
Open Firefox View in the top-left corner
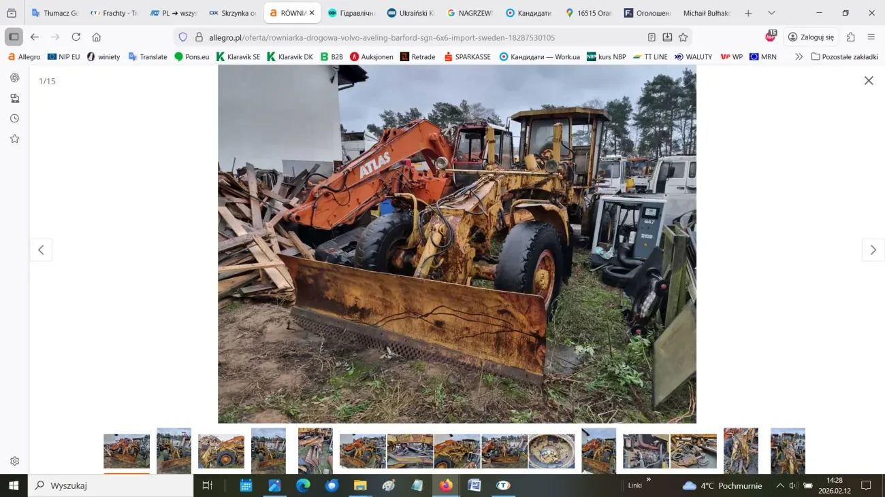pos(12,12)
